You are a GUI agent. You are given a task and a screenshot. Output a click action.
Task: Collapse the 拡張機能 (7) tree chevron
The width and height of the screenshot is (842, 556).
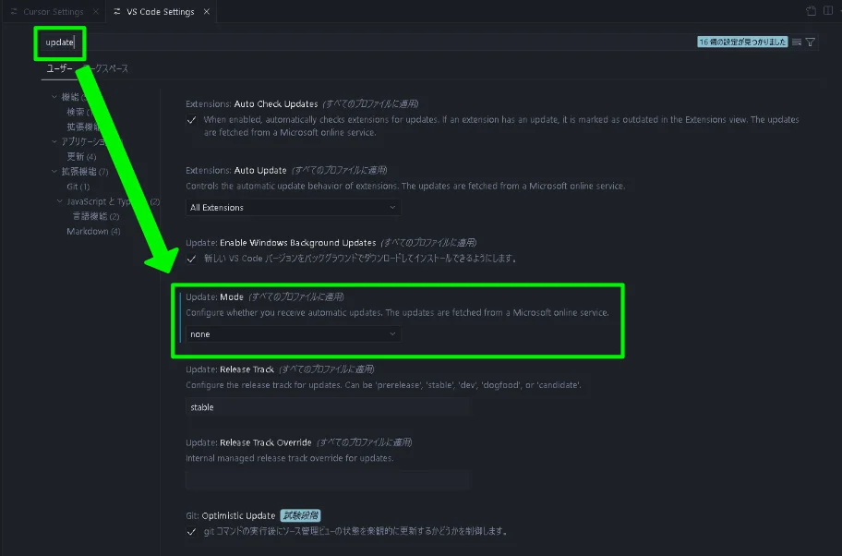click(54, 172)
